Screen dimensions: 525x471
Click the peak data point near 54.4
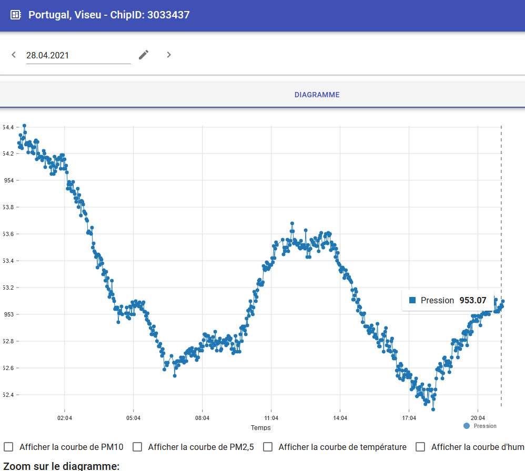click(x=24, y=126)
